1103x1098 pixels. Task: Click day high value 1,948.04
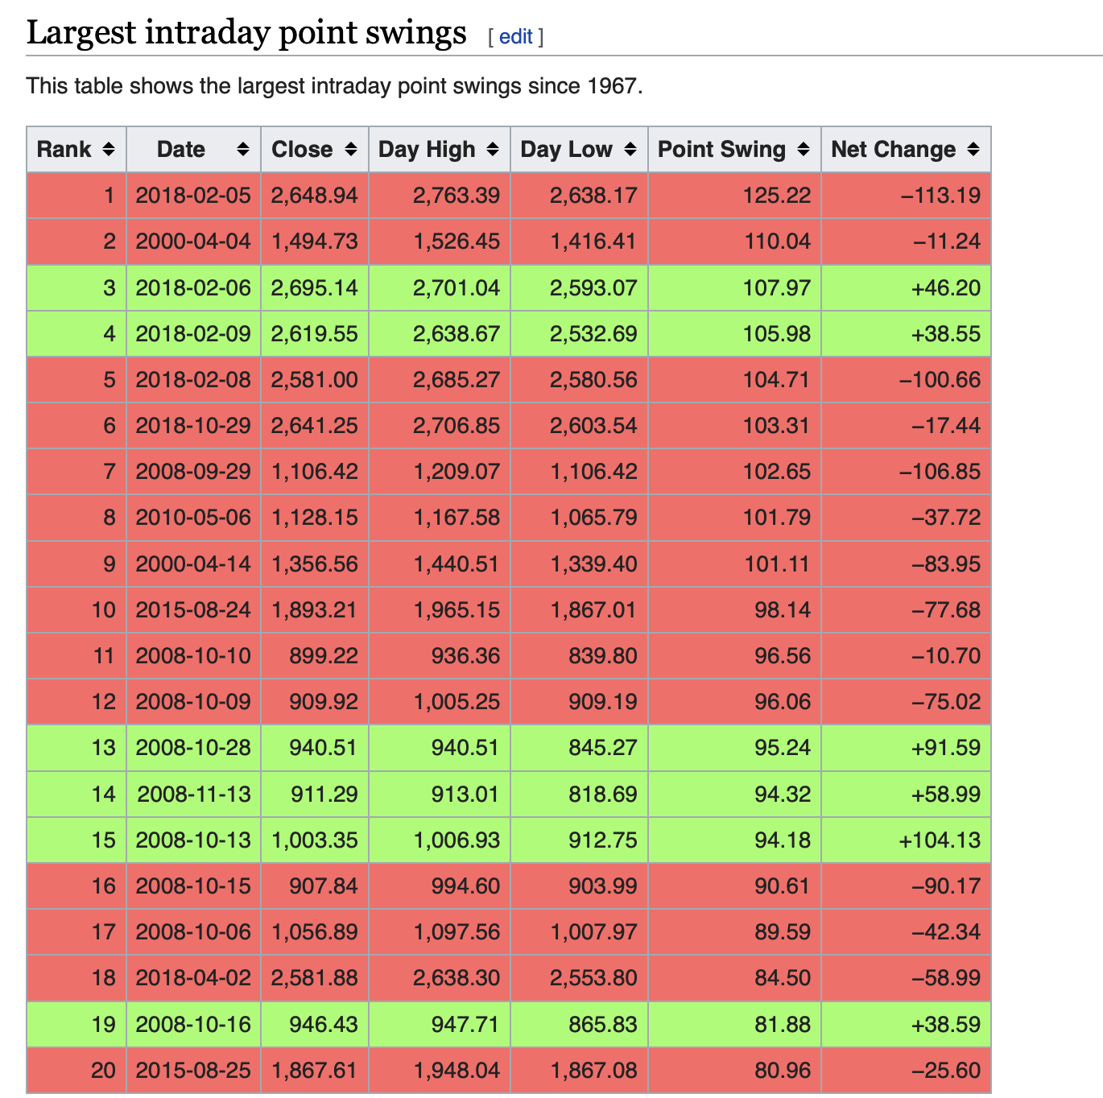pyautogui.click(x=456, y=1071)
